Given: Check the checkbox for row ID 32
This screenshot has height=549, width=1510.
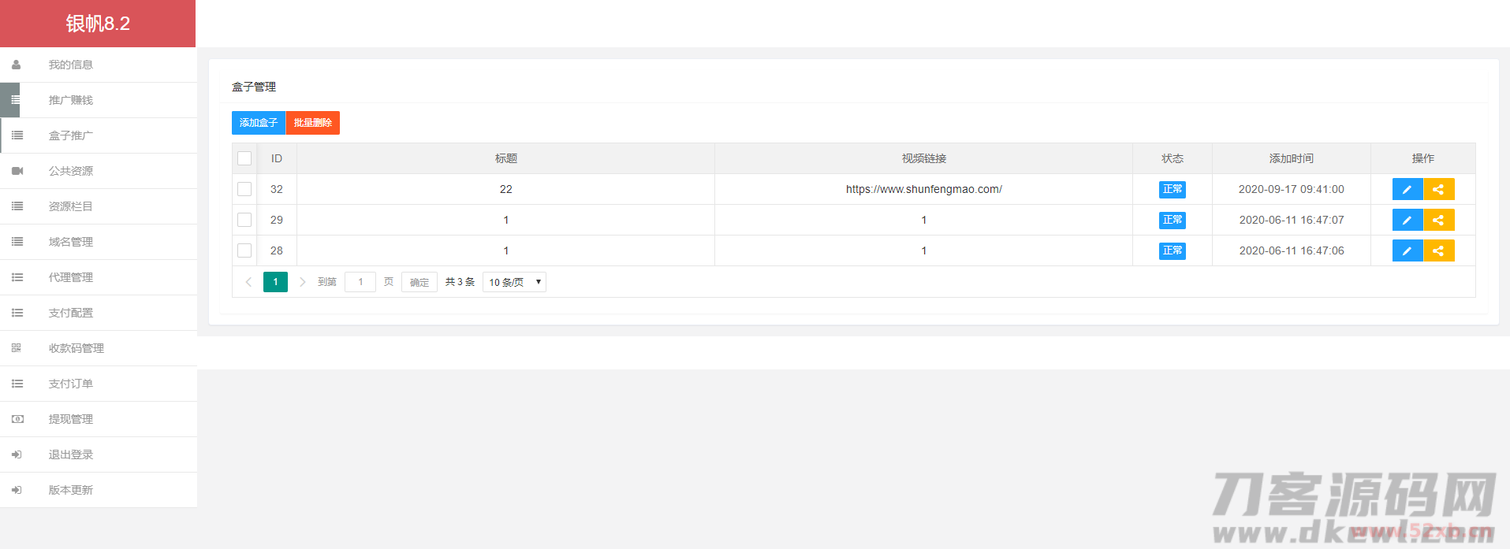Looking at the screenshot, I should click(x=244, y=189).
